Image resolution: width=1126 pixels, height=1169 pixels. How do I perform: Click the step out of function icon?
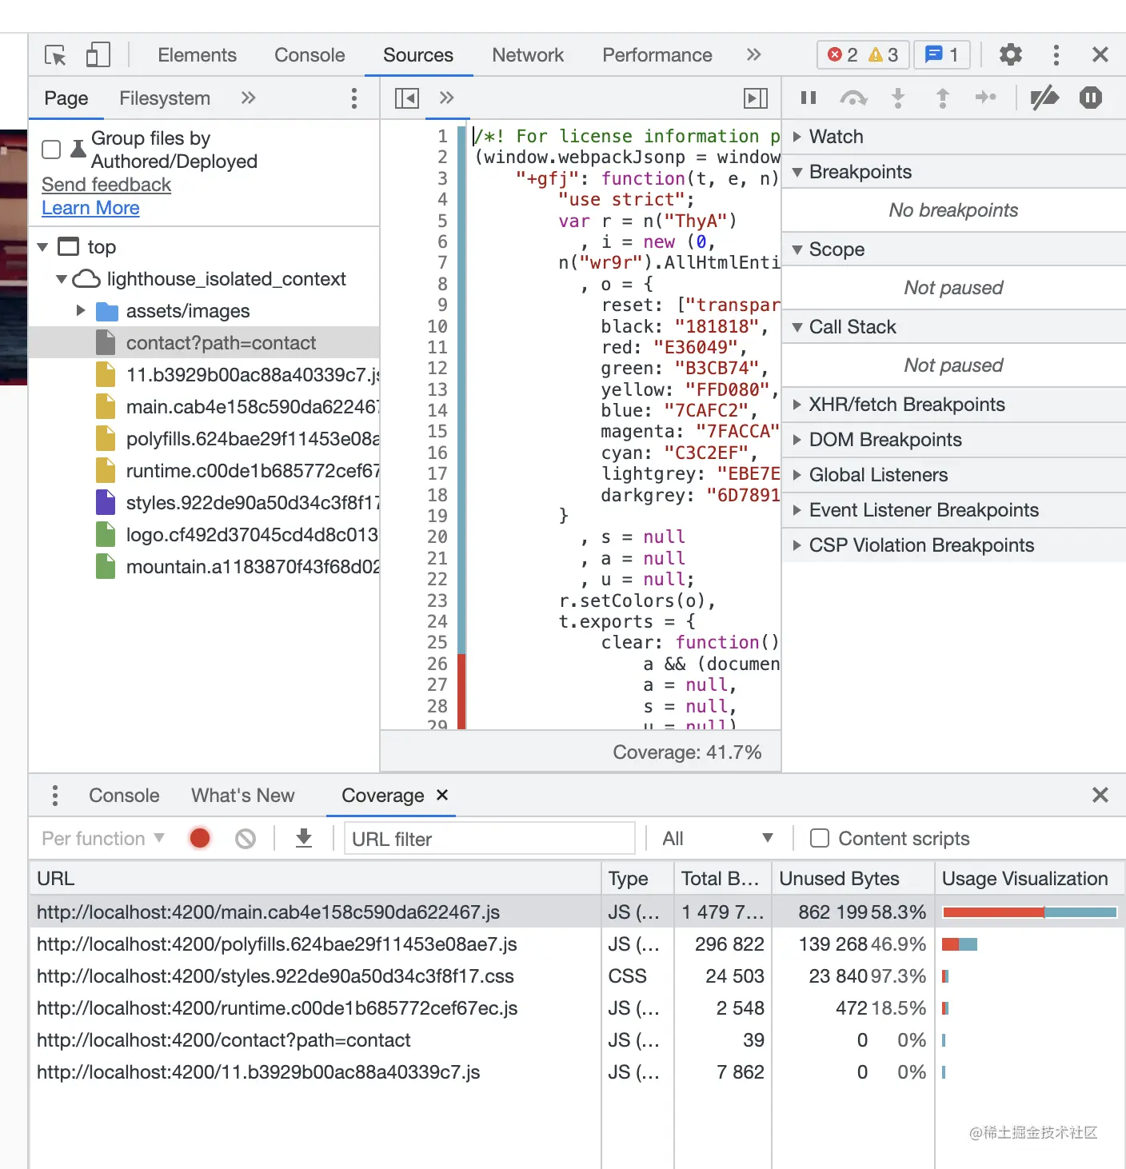point(943,98)
